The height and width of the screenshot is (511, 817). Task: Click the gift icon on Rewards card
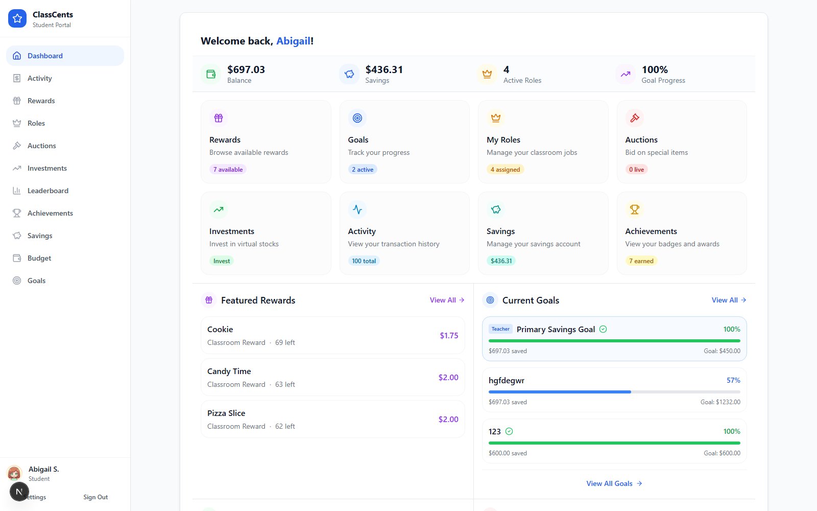click(x=219, y=118)
